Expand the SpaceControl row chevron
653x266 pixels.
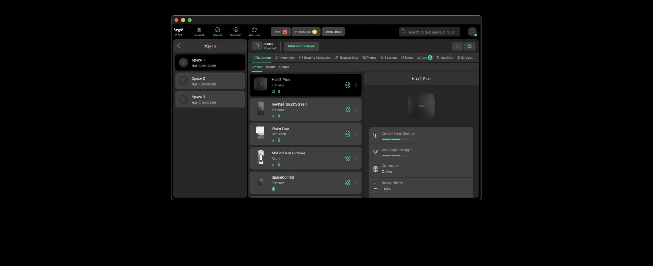coord(356,183)
